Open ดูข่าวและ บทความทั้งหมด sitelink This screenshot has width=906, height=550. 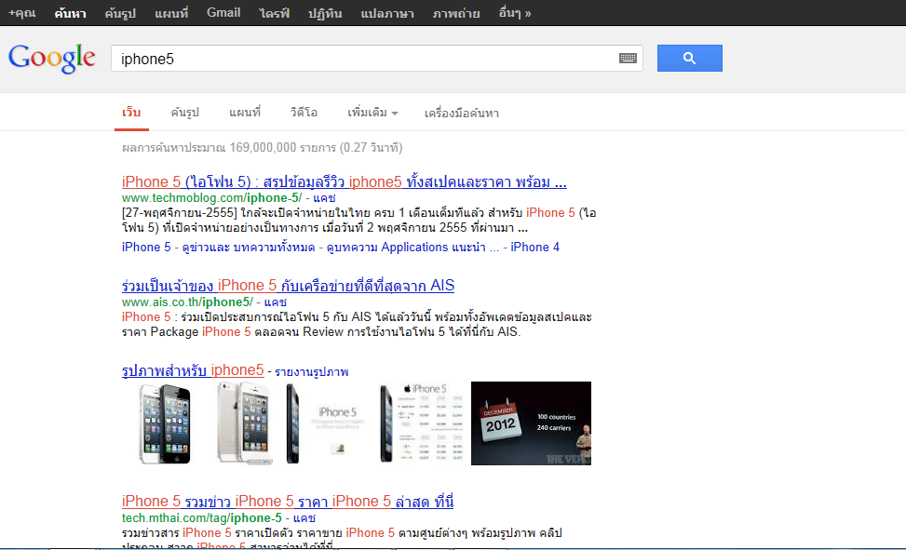[249, 248]
